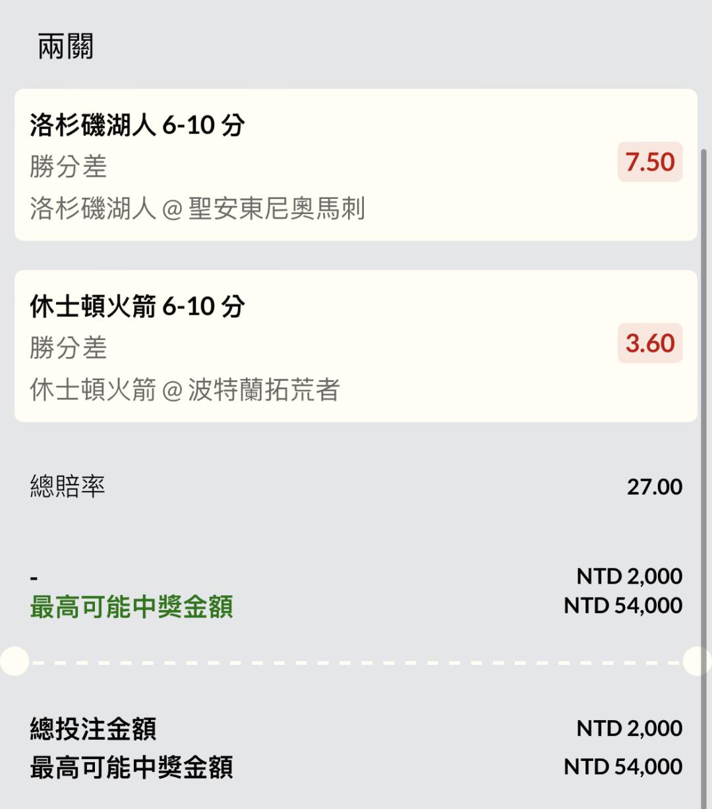
Task: Open the 洛杉磯湖人 @ 聖安東尼奧馬刺 matchup
Action: pos(197,209)
